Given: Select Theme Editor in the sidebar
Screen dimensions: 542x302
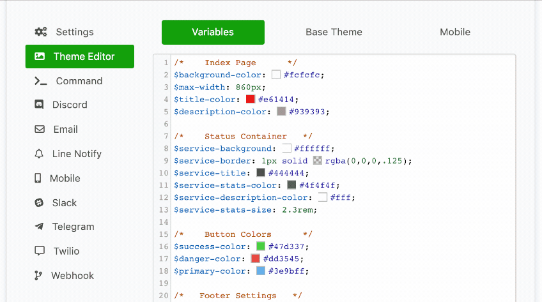Looking at the screenshot, I should click(79, 56).
